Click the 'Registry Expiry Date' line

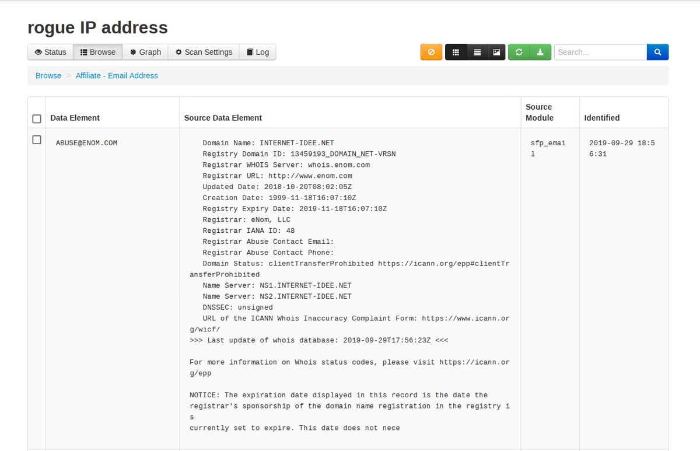(295, 209)
